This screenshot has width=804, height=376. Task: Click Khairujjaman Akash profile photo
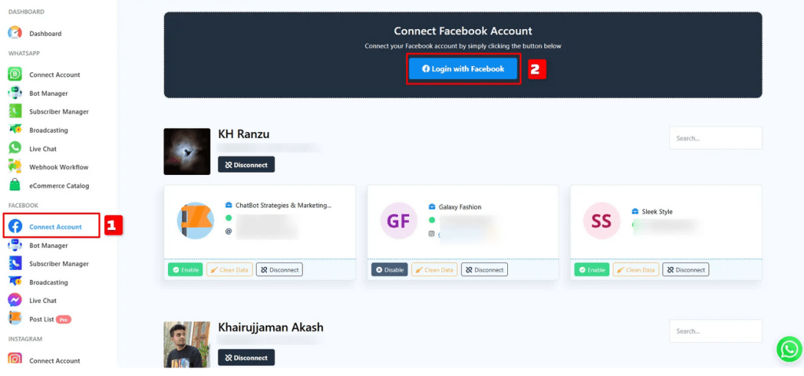pyautogui.click(x=187, y=344)
